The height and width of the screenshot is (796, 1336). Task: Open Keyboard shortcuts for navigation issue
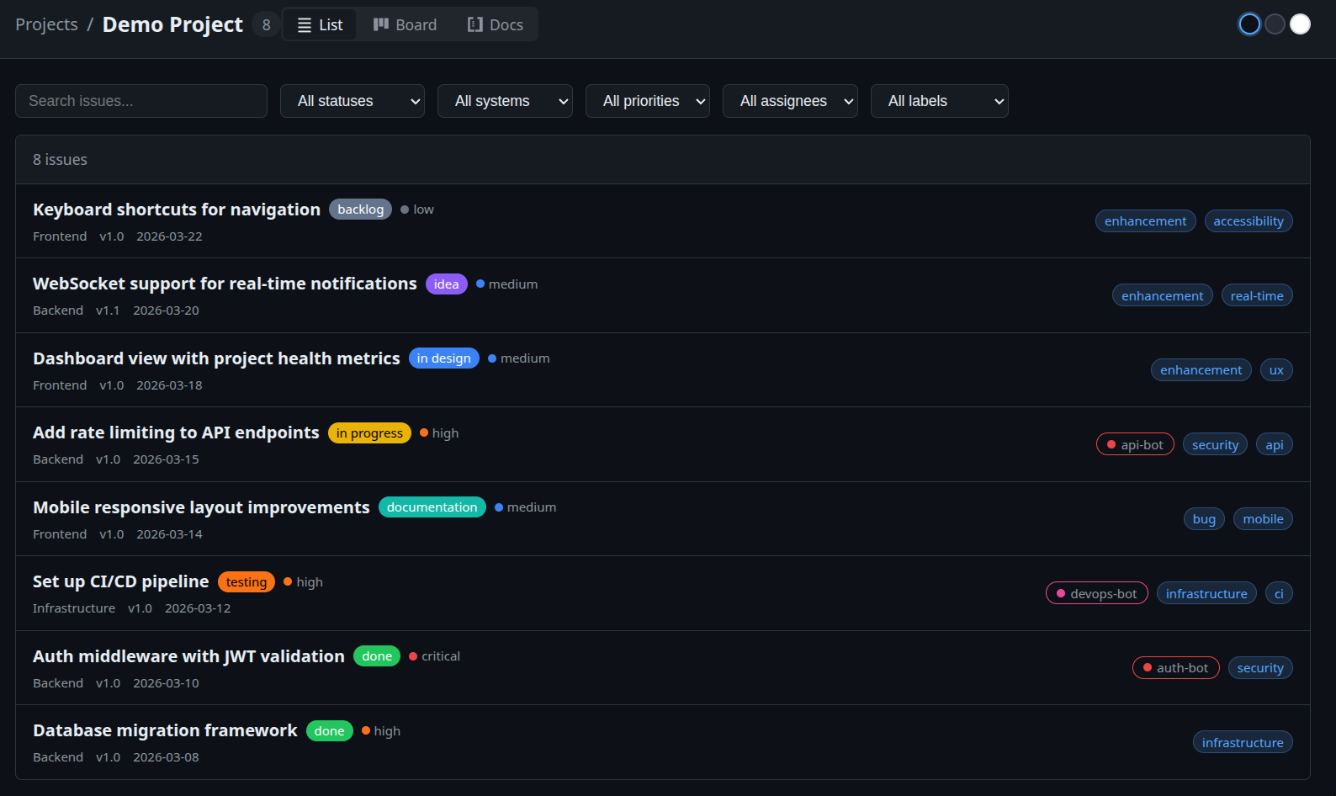[x=177, y=210]
